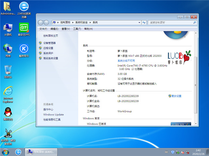Click the 更改设置 link
This screenshot has height=156, width=209.
click(x=176, y=96)
